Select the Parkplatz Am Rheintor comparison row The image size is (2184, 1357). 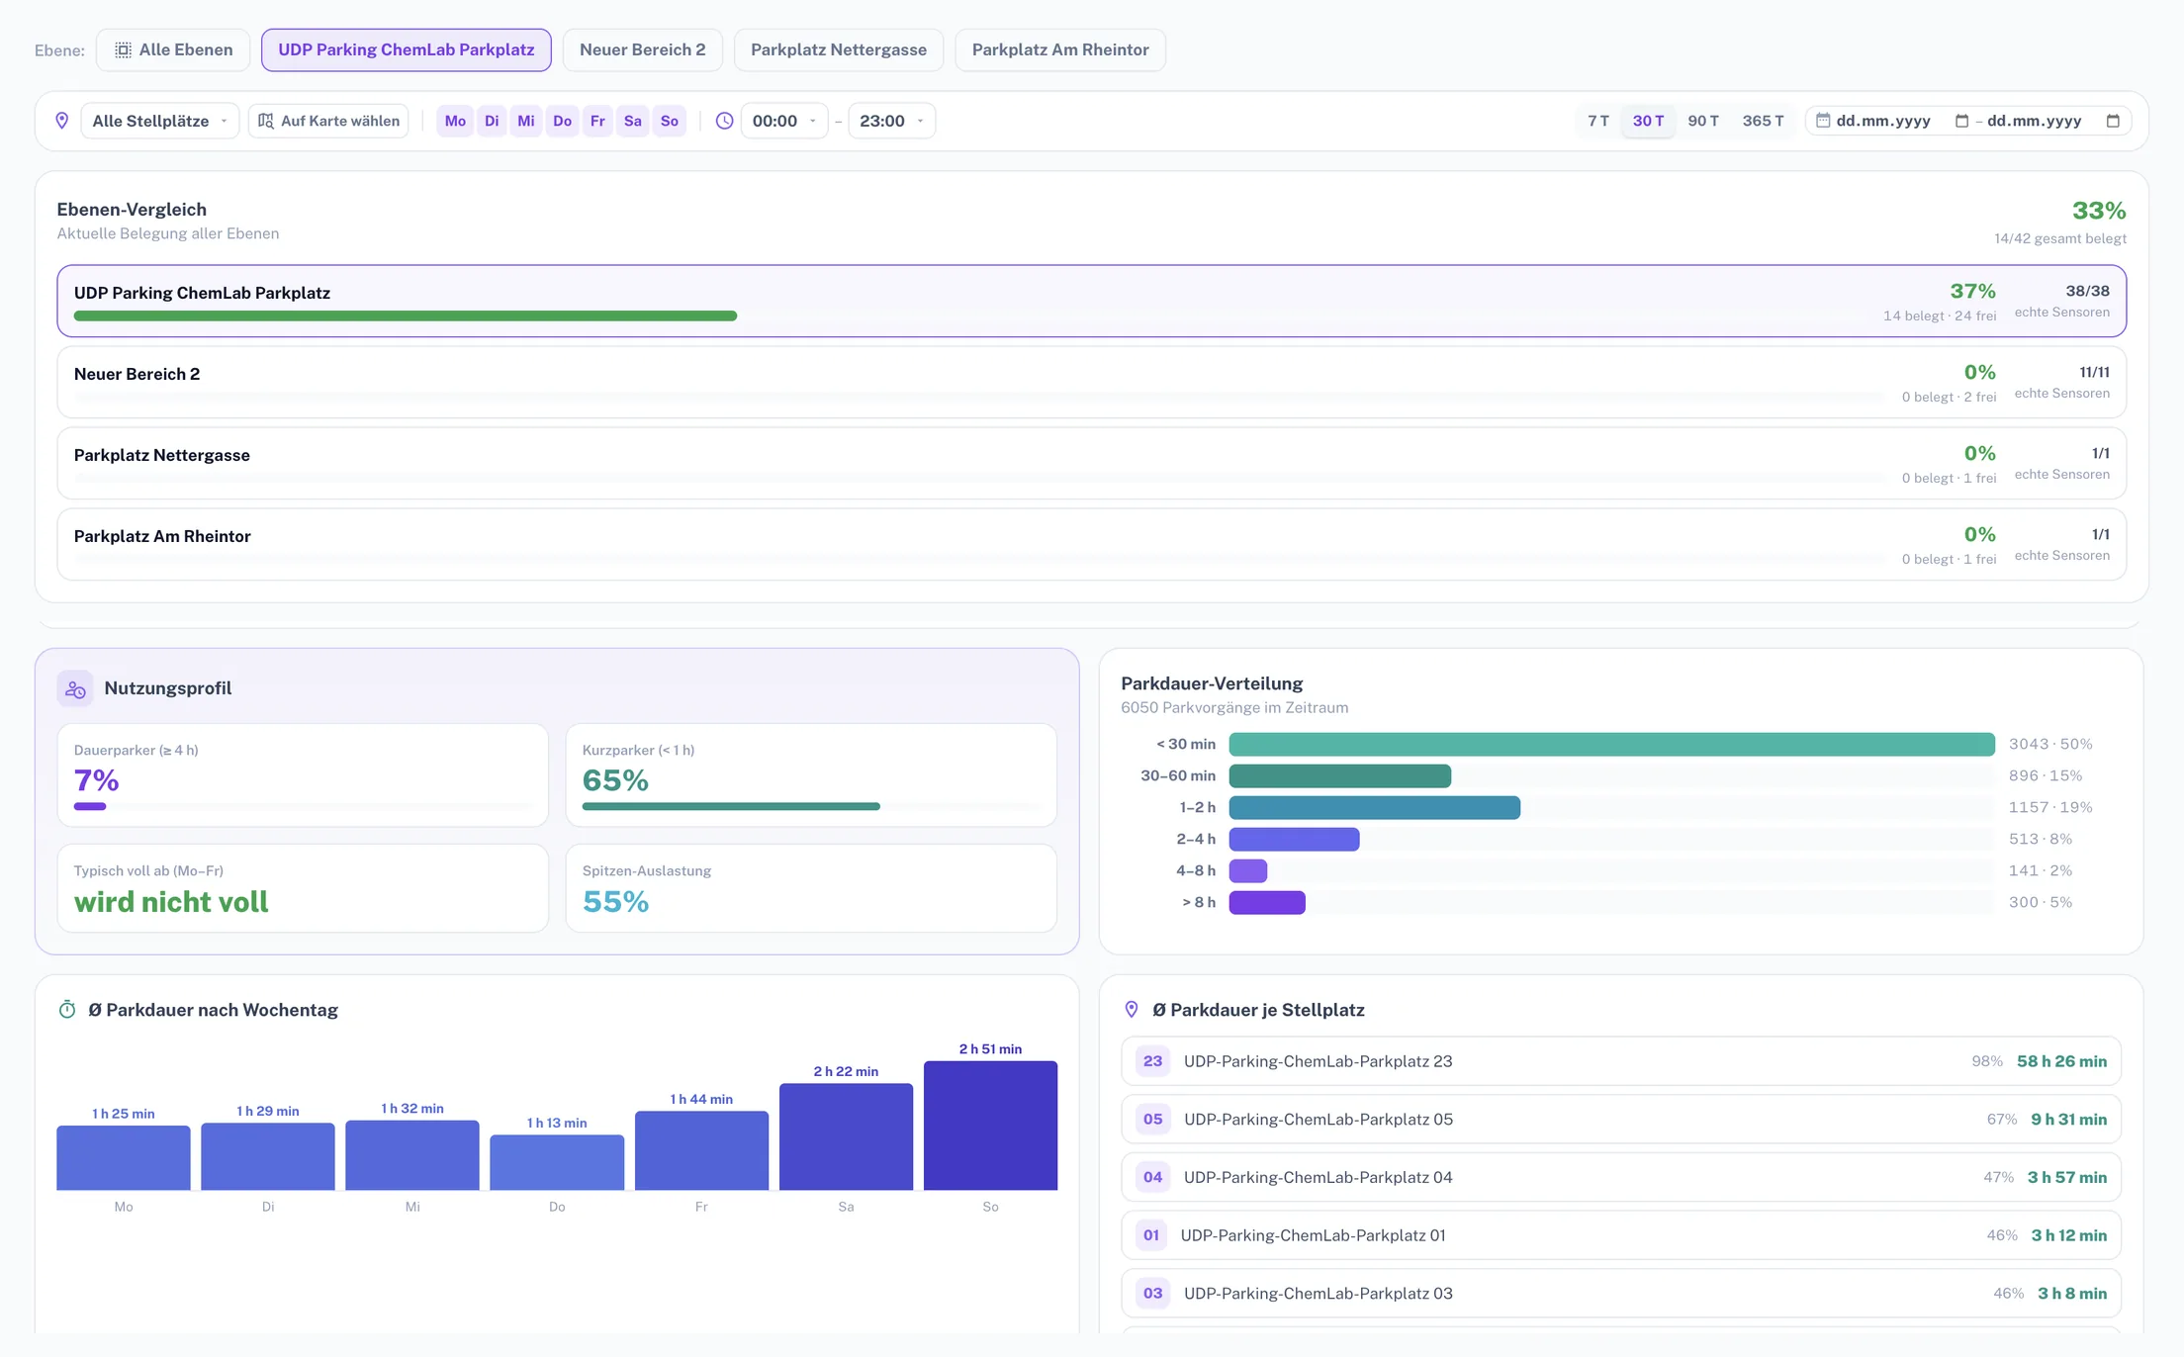(x=1092, y=545)
